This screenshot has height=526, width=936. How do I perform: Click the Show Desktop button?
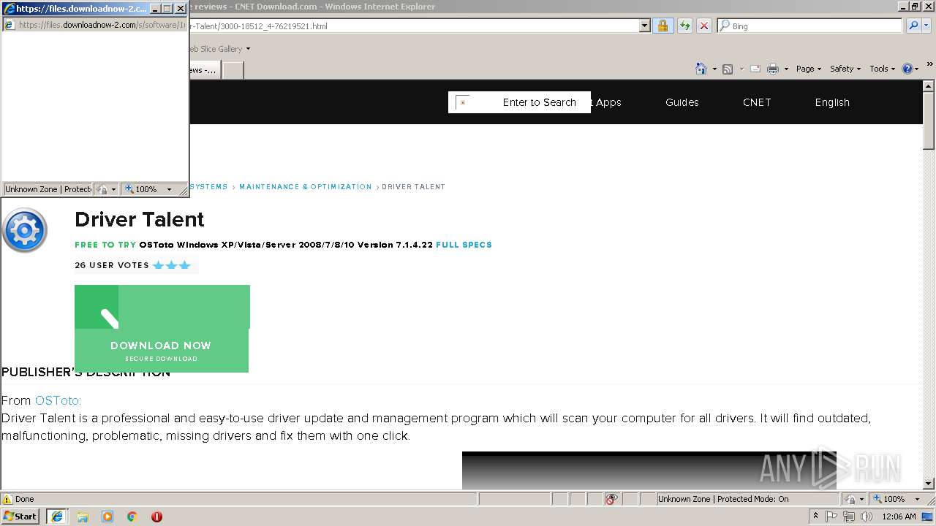pyautogui.click(x=928, y=517)
